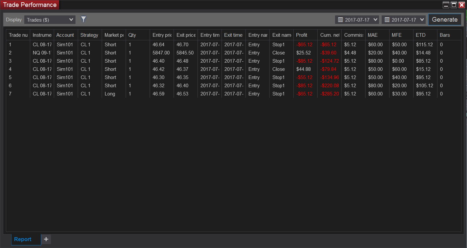Sort by MFE column header
Viewport: 467px width, 248px height.
pyautogui.click(x=401, y=35)
